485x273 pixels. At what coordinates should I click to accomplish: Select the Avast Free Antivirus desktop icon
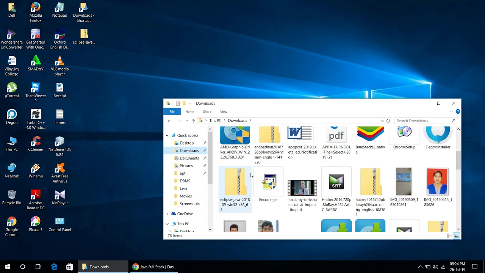[x=59, y=173]
